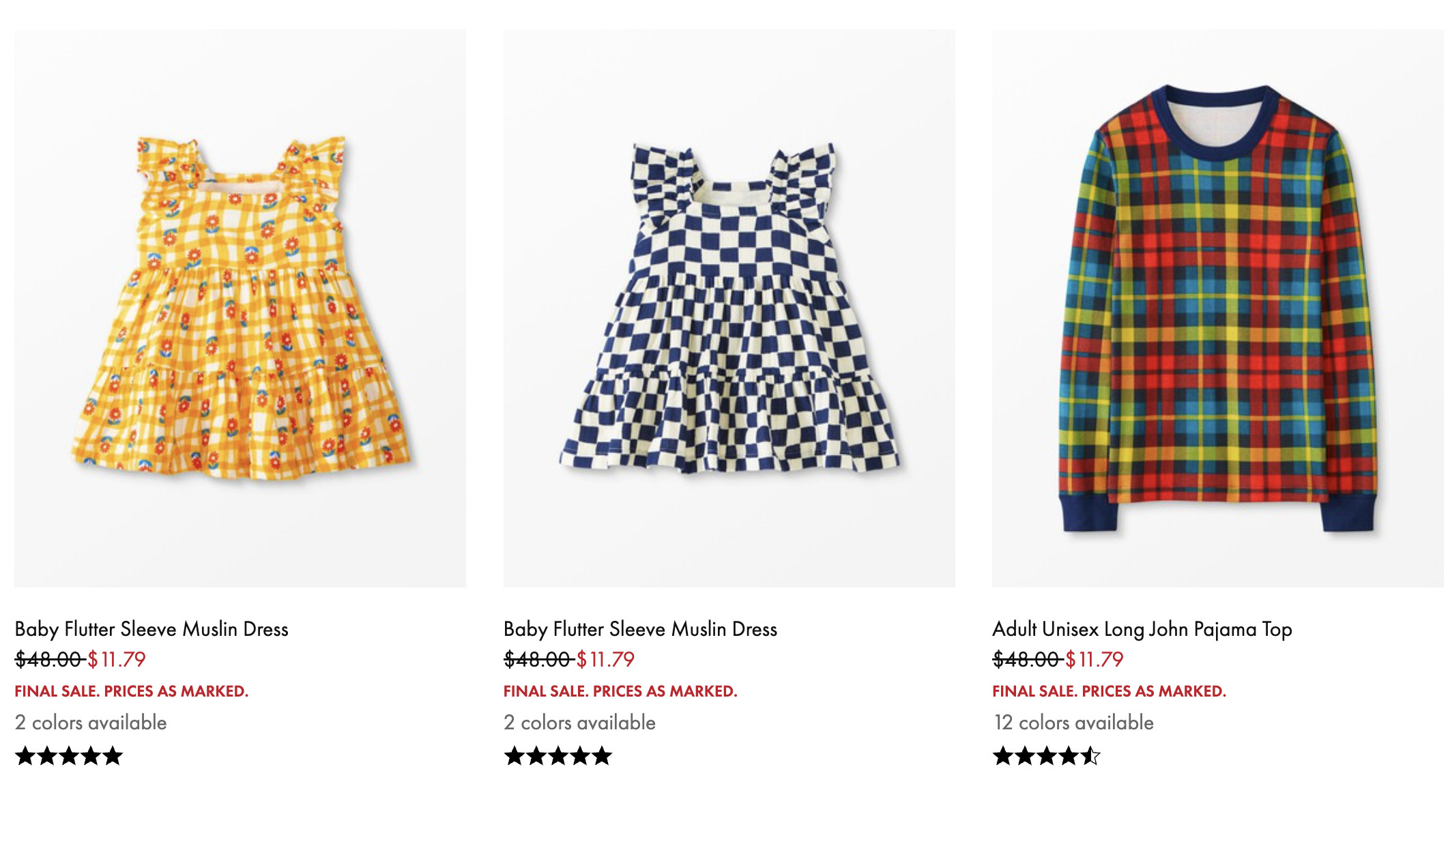Open the plaid pajama top image
The height and width of the screenshot is (846, 1448).
1217,308
